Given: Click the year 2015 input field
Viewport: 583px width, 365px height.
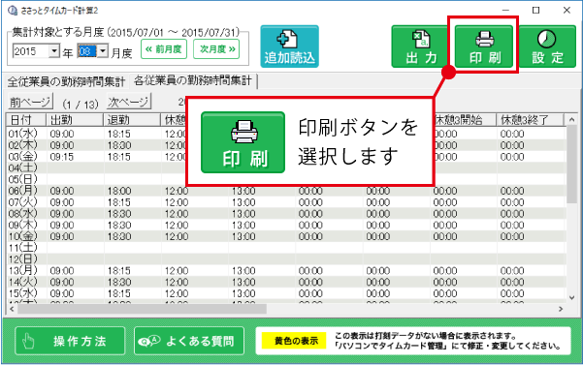Looking at the screenshot, I should 31,50.
